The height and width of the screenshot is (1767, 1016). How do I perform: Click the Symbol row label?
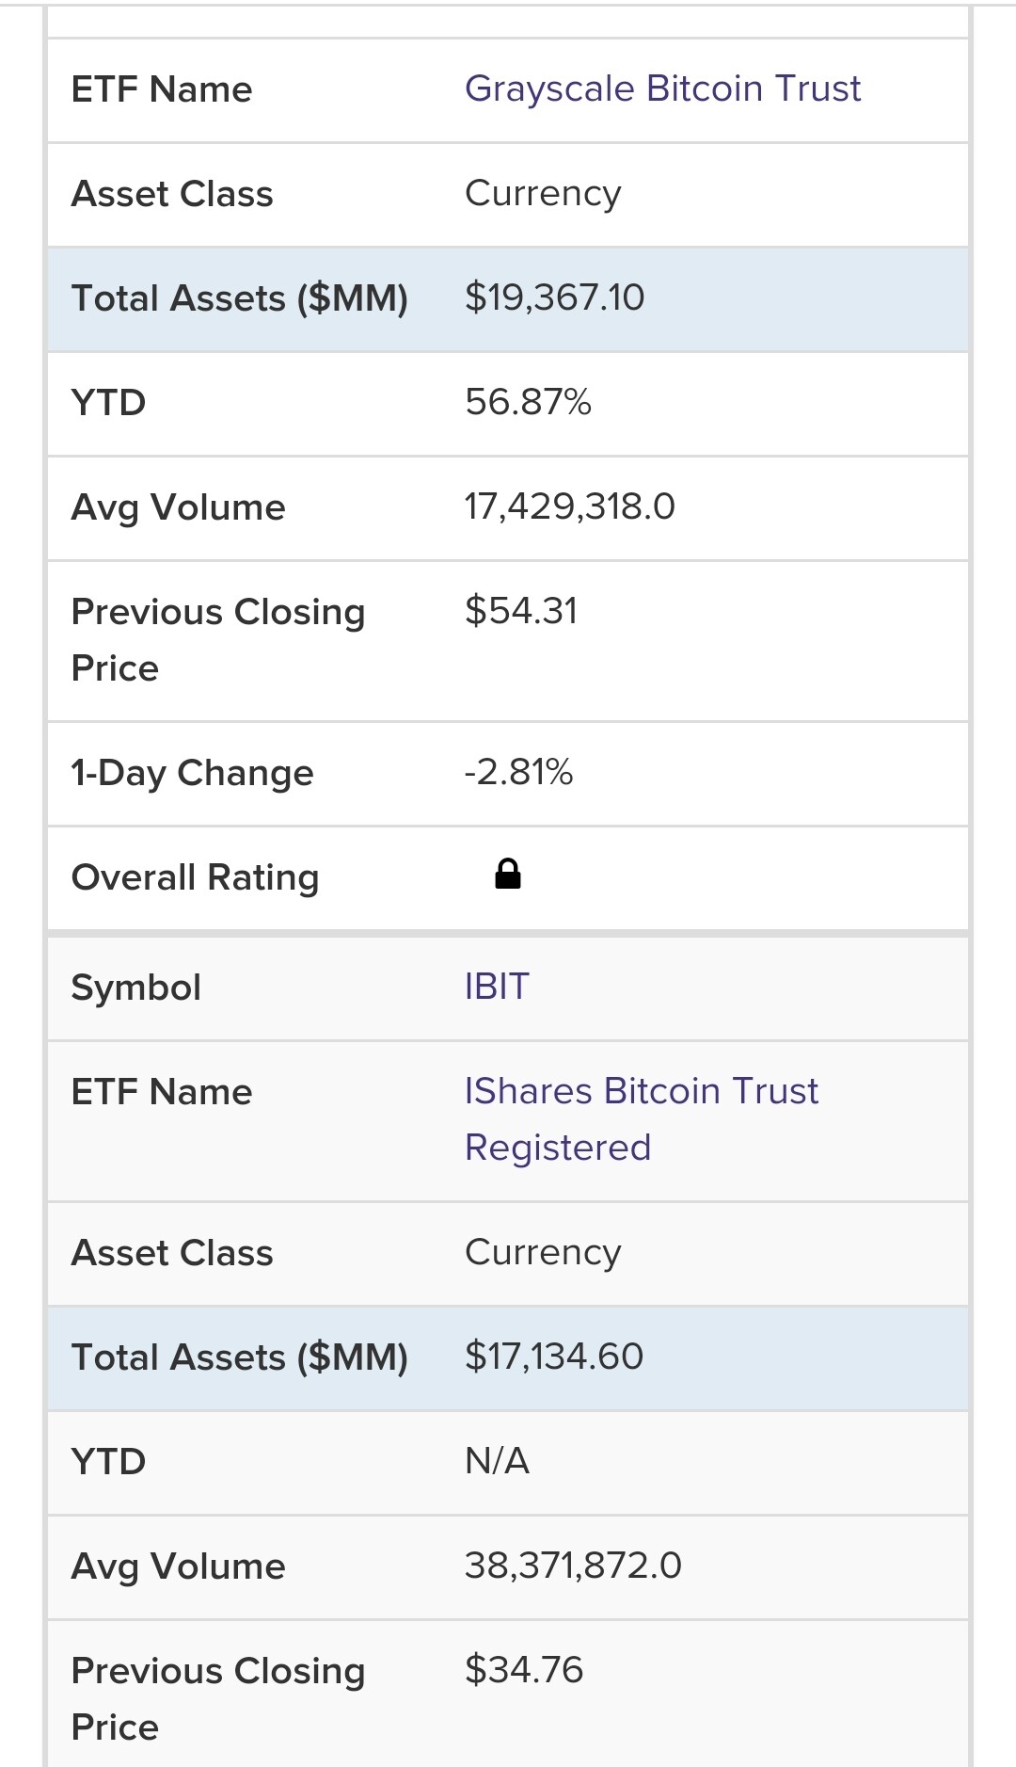tap(136, 988)
